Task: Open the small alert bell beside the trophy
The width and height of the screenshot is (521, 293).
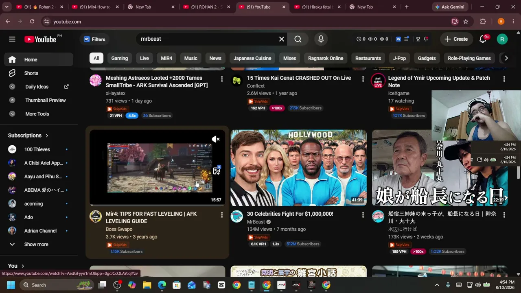Action: tap(426, 39)
